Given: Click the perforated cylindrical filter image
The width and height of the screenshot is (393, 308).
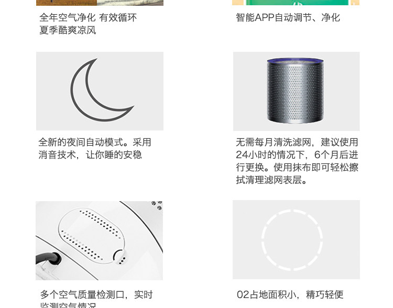Looking at the screenshot, I should click(296, 91).
